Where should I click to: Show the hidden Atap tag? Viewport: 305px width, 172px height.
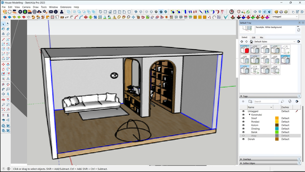[x=243, y=136]
